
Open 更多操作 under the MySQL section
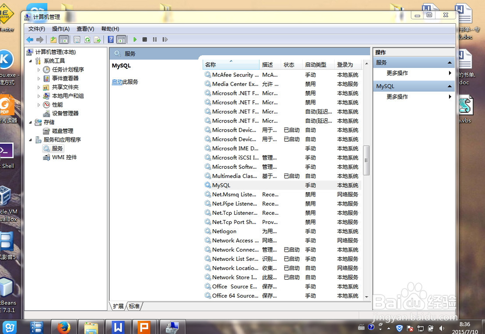click(x=414, y=97)
